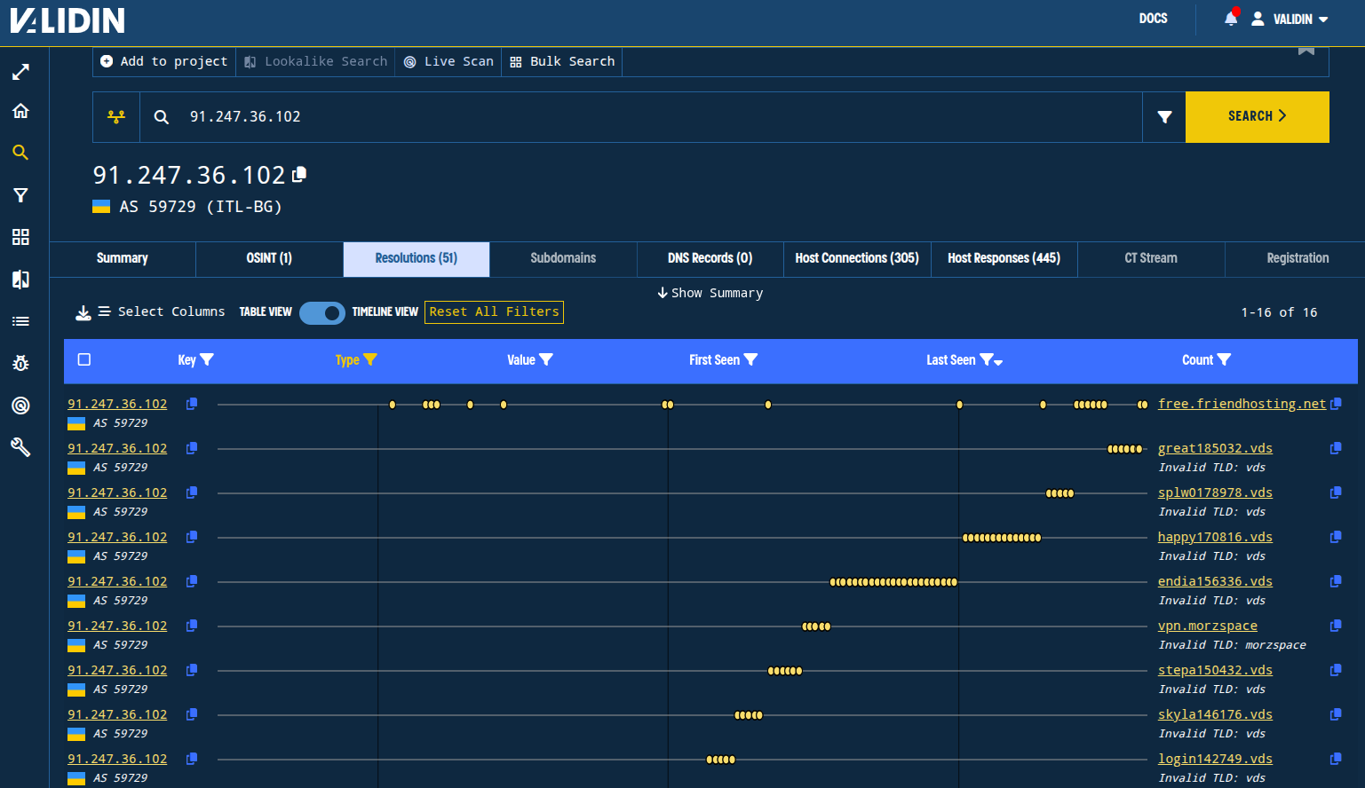This screenshot has width=1365, height=788.
Task: Click the expand arrows sidebar icon
Action: [20, 72]
